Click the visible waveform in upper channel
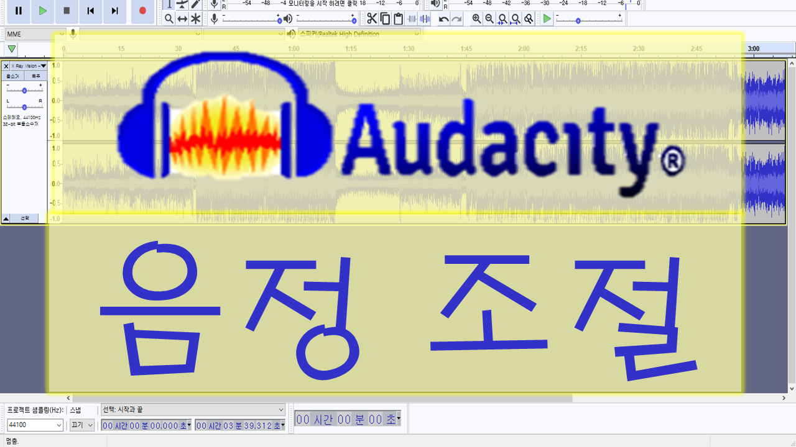Viewport: 796px width, 447px height. pos(764,100)
